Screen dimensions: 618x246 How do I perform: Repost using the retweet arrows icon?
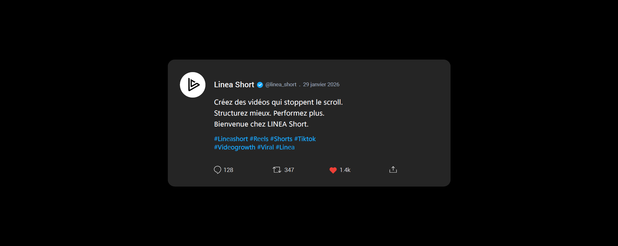point(277,170)
